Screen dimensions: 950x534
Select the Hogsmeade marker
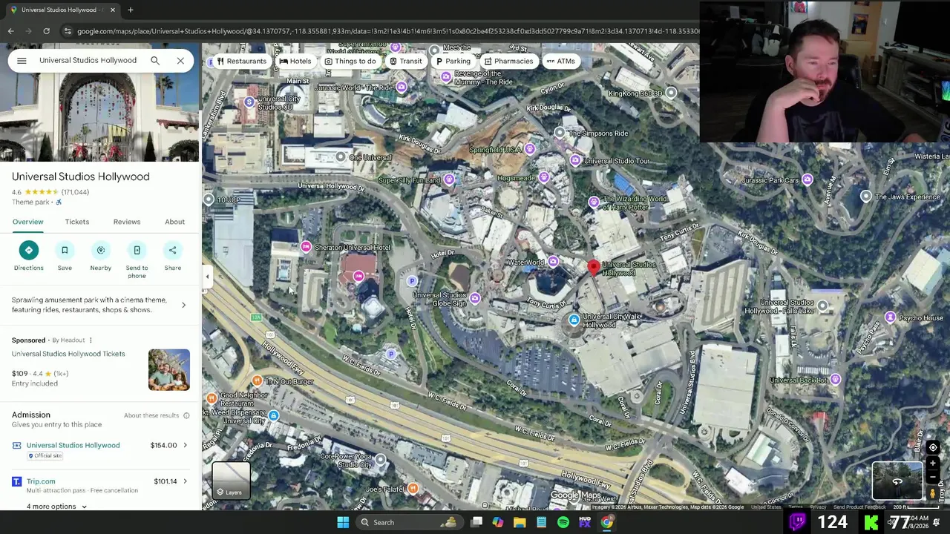coord(544,177)
